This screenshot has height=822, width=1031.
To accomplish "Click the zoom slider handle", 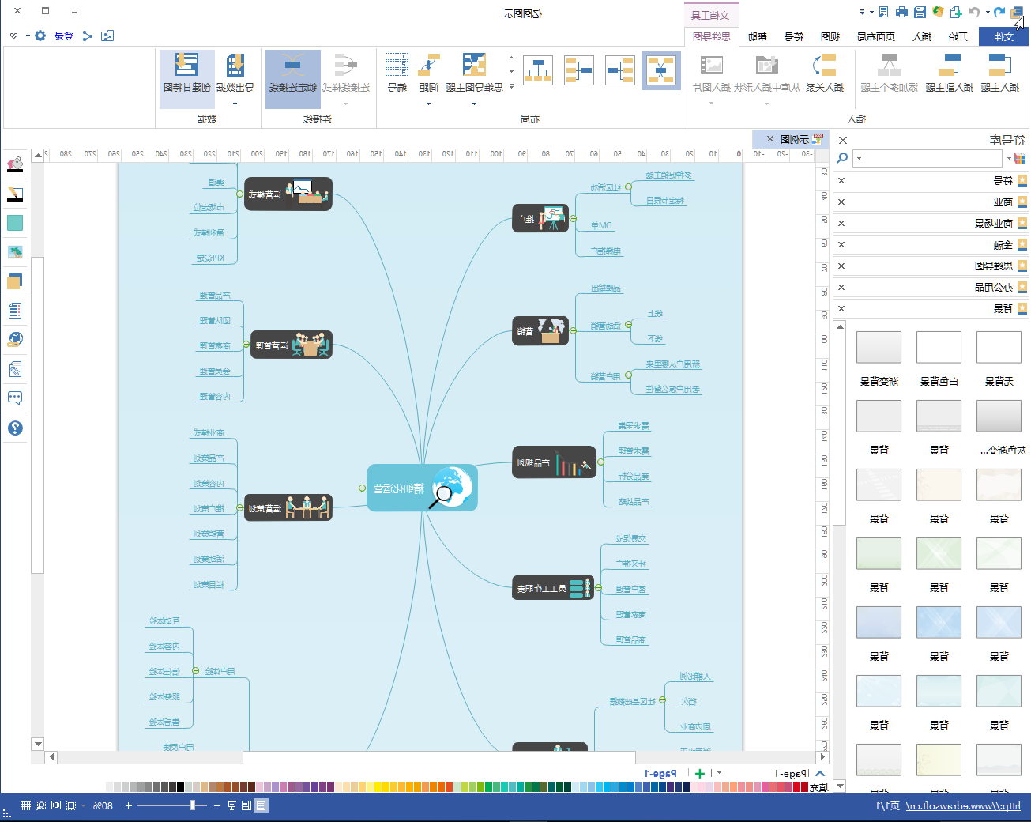I will point(192,805).
